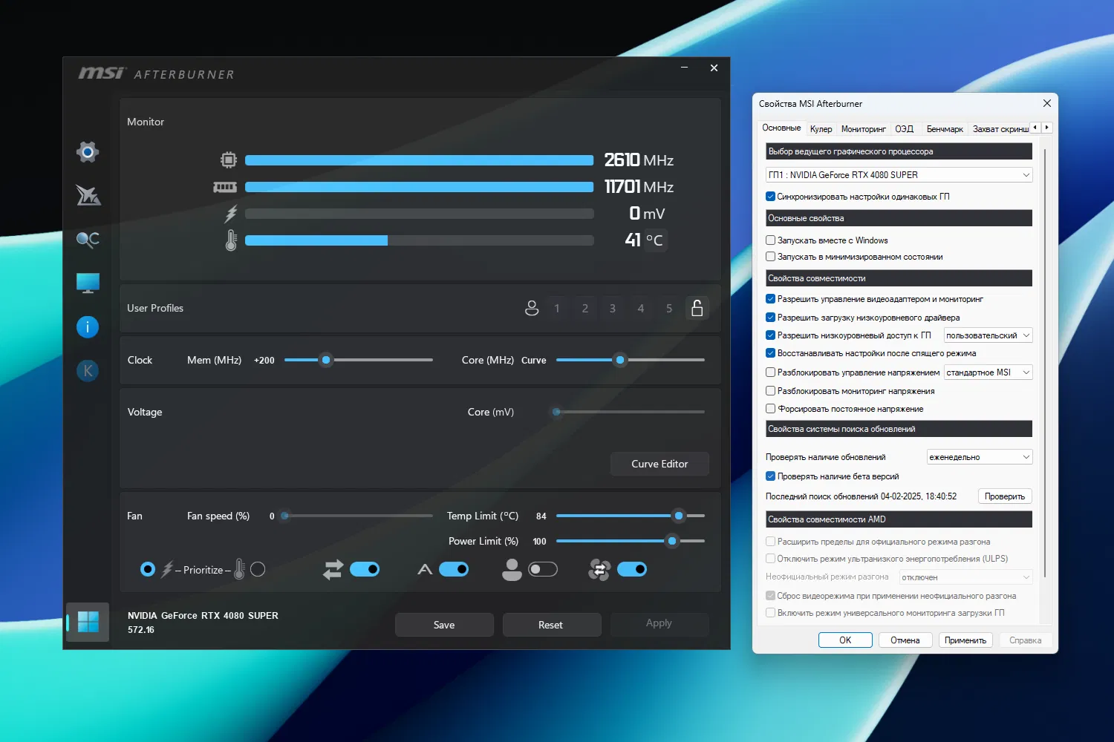Open the стандартное MSI voltage dropdown
The image size is (1114, 742).
(x=988, y=372)
